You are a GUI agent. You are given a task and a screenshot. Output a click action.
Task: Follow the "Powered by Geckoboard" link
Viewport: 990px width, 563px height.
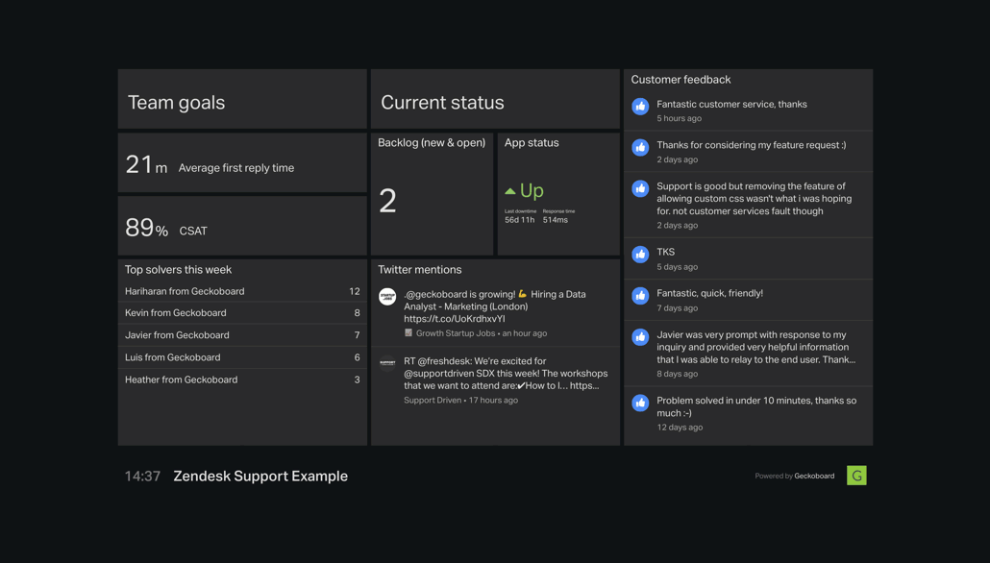pos(794,476)
